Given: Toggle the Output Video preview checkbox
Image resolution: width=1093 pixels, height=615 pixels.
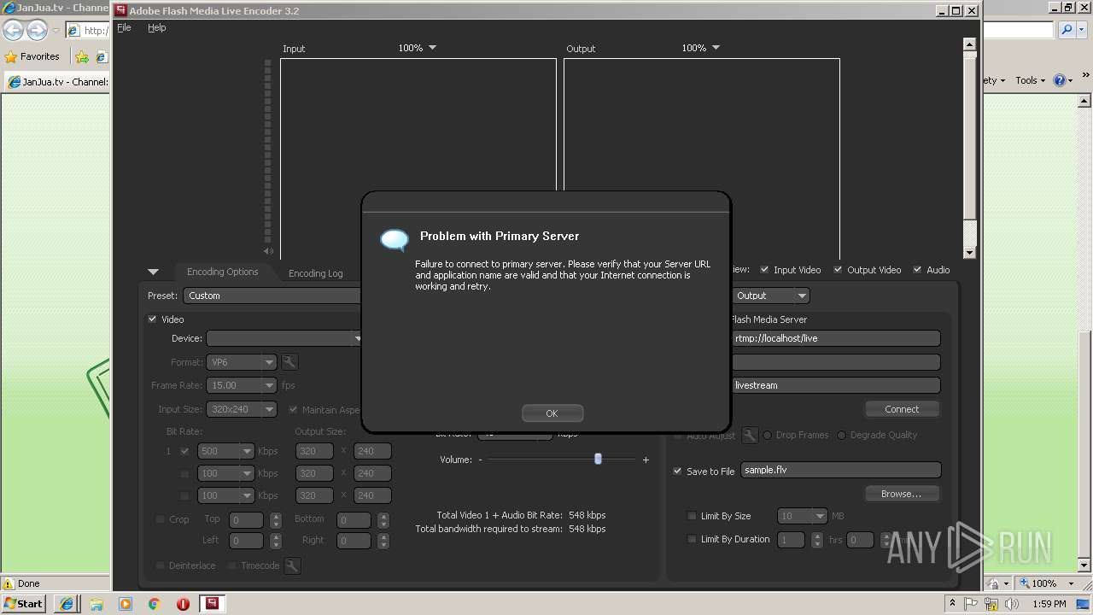Looking at the screenshot, I should pyautogui.click(x=839, y=269).
